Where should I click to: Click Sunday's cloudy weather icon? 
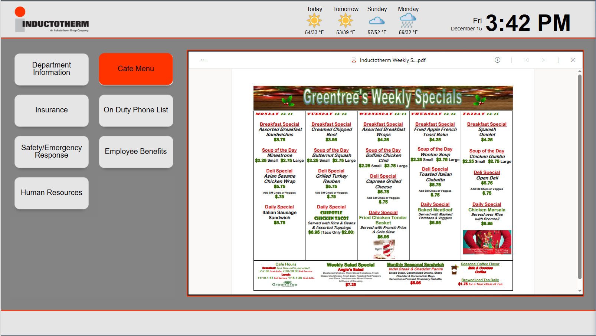[x=377, y=21]
